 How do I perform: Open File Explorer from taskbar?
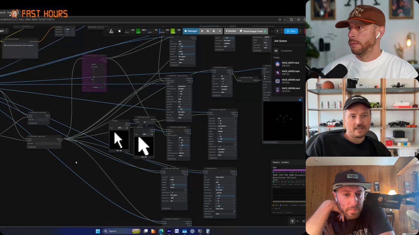153,231
